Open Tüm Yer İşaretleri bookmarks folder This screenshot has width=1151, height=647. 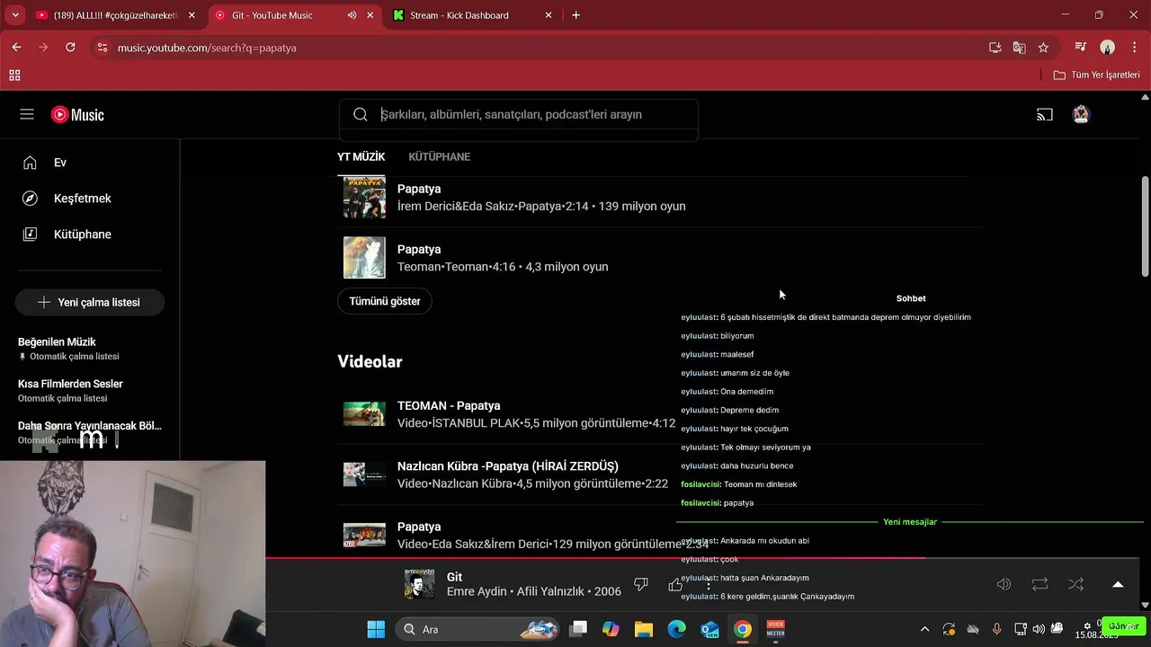tap(1097, 75)
